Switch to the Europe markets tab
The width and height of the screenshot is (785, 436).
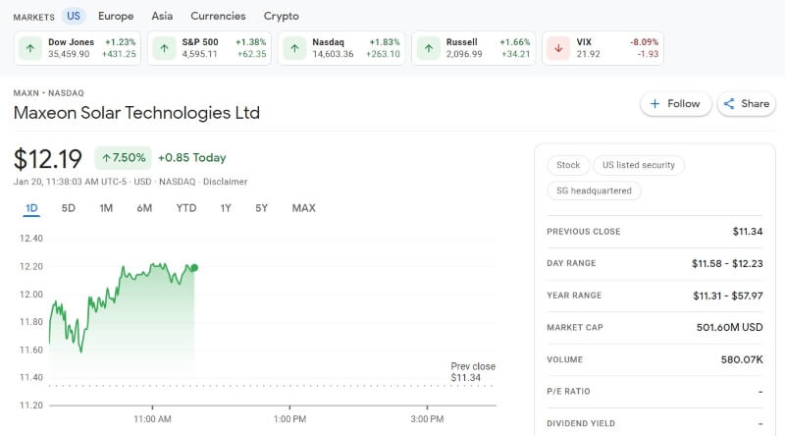pyautogui.click(x=116, y=16)
